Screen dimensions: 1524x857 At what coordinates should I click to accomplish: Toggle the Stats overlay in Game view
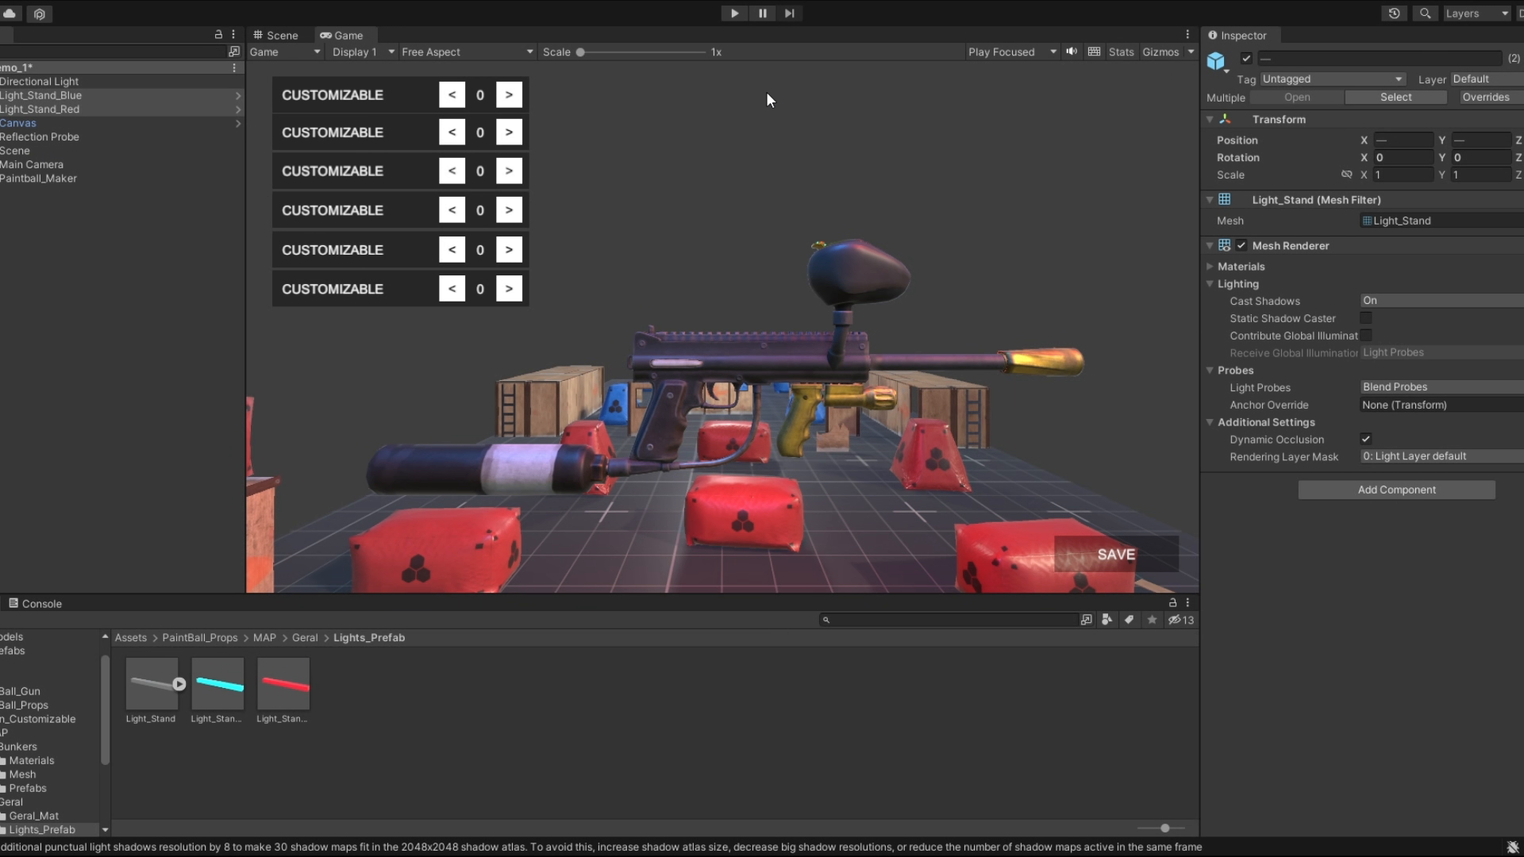coord(1121,52)
